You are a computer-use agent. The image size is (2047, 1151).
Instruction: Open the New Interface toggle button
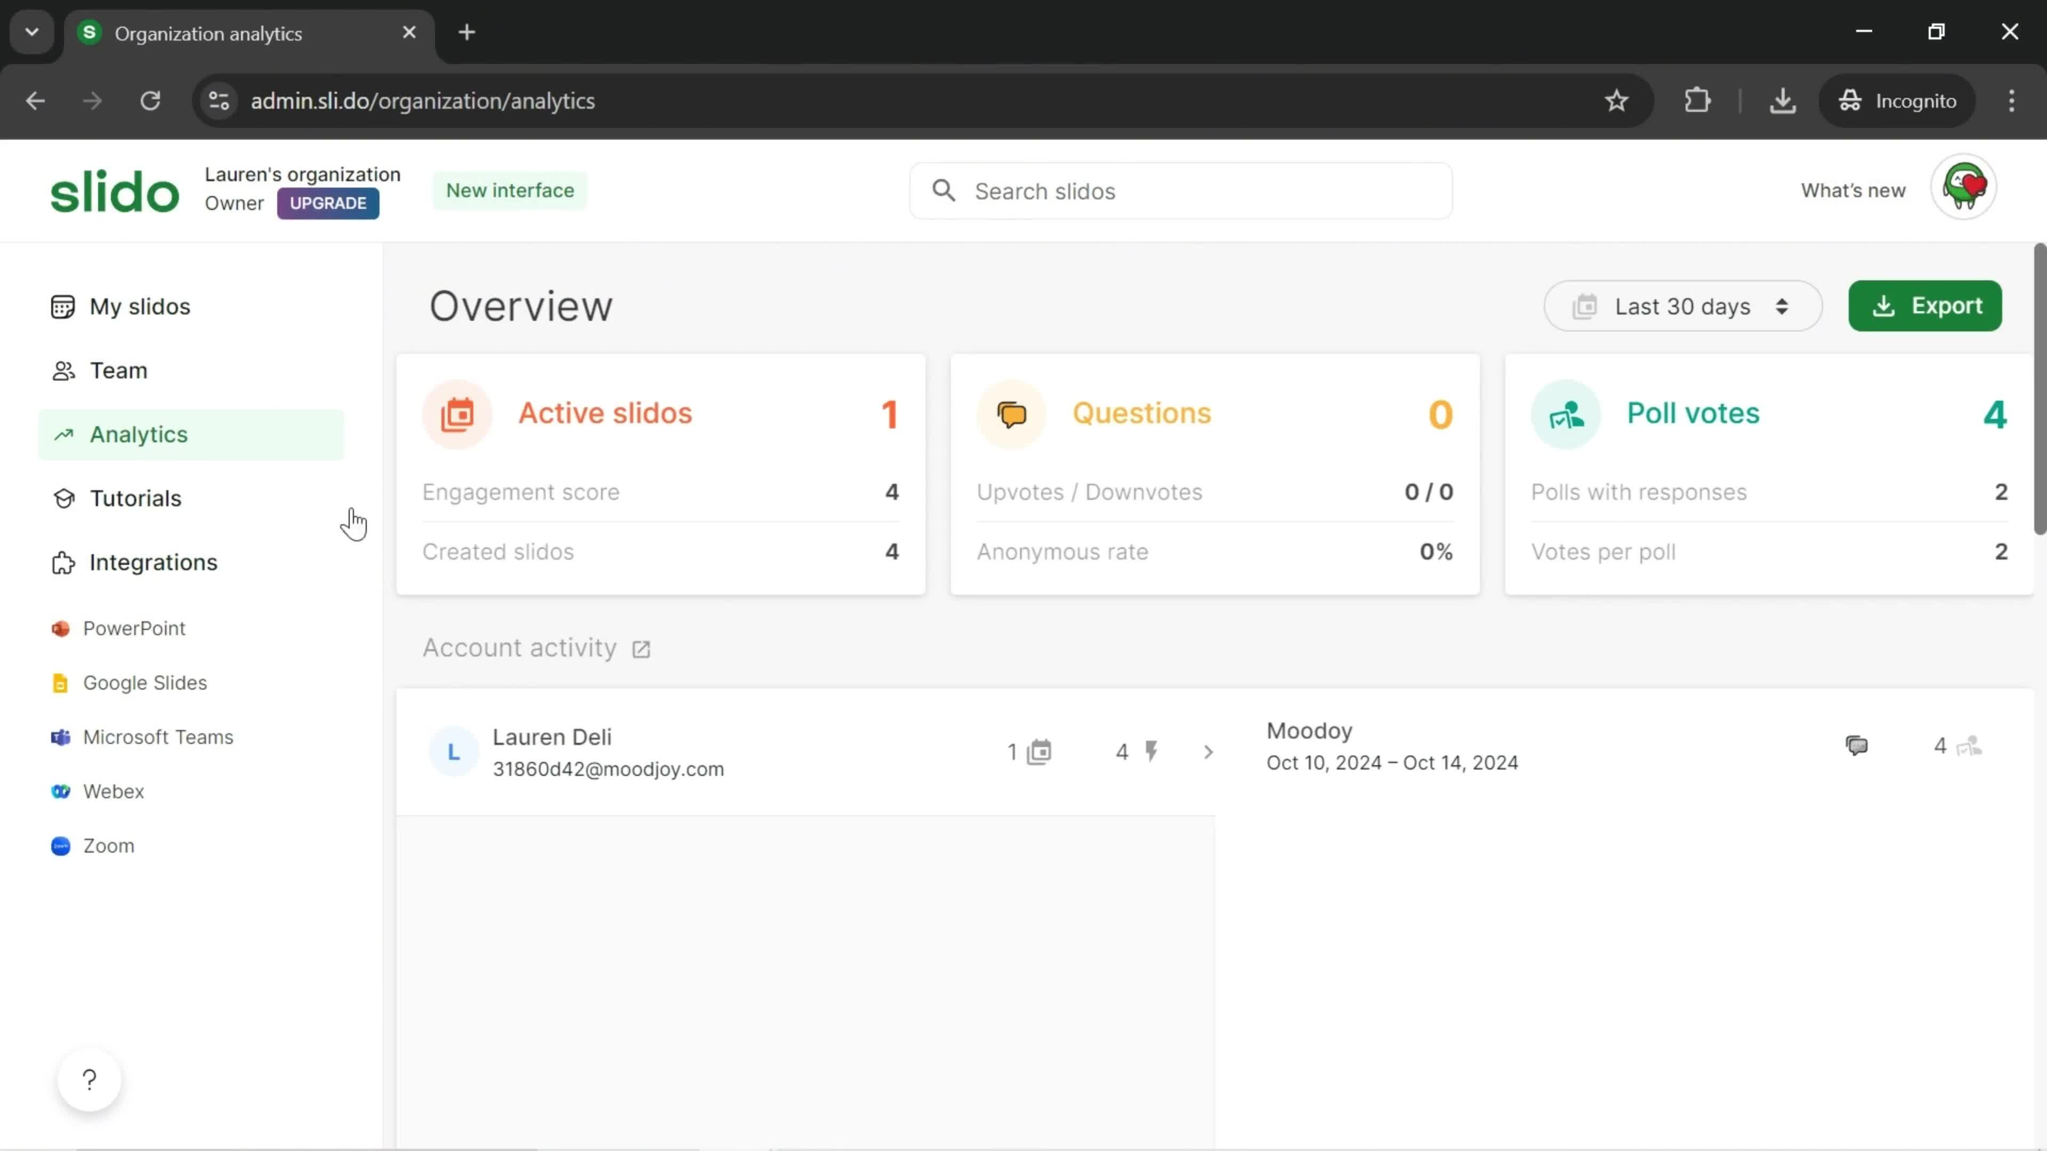tap(509, 190)
